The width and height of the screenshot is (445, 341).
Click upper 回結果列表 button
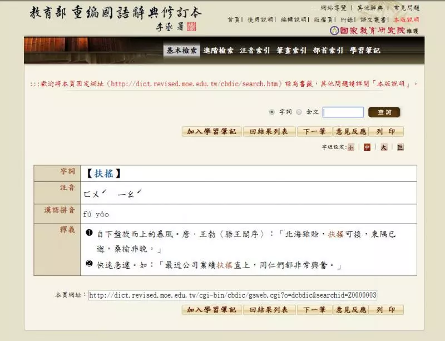coord(269,131)
